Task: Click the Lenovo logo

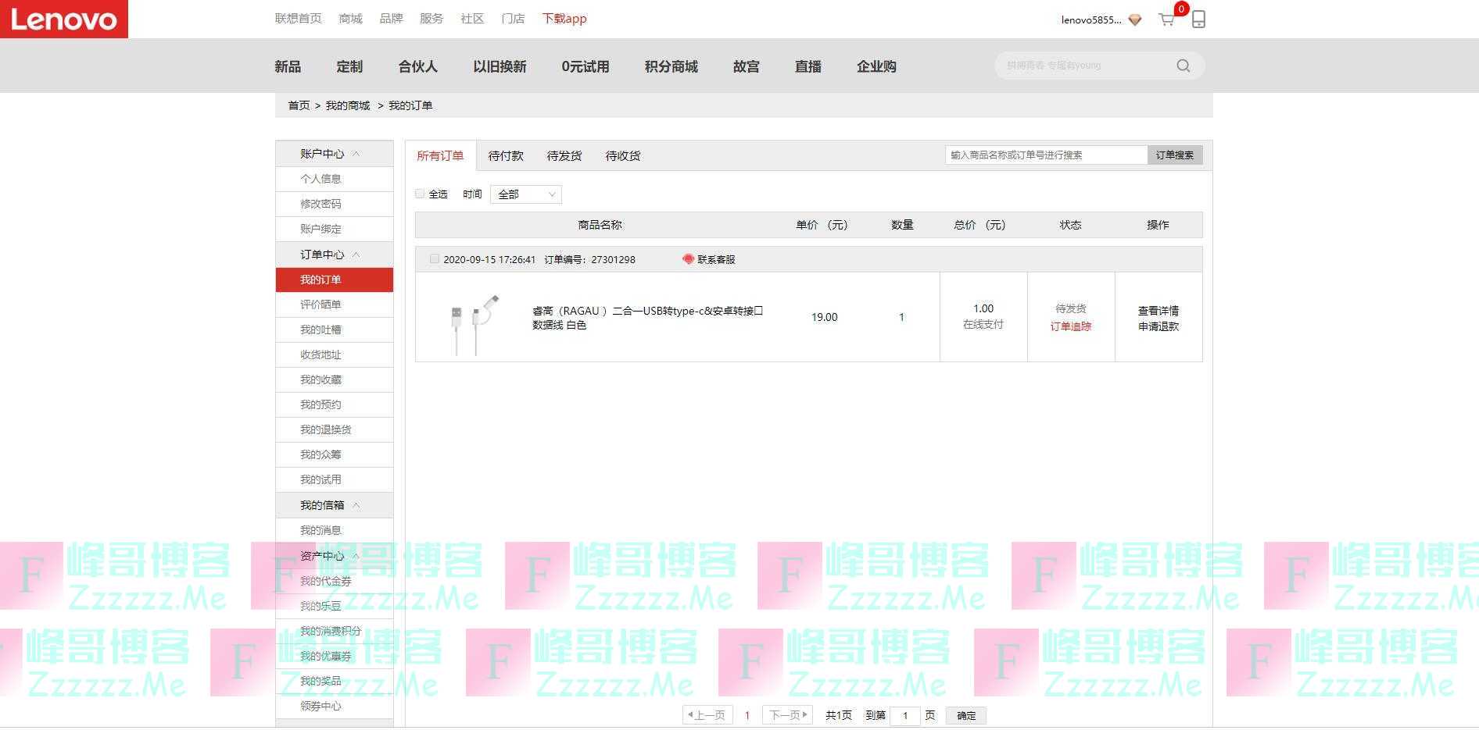Action: pyautogui.click(x=64, y=19)
